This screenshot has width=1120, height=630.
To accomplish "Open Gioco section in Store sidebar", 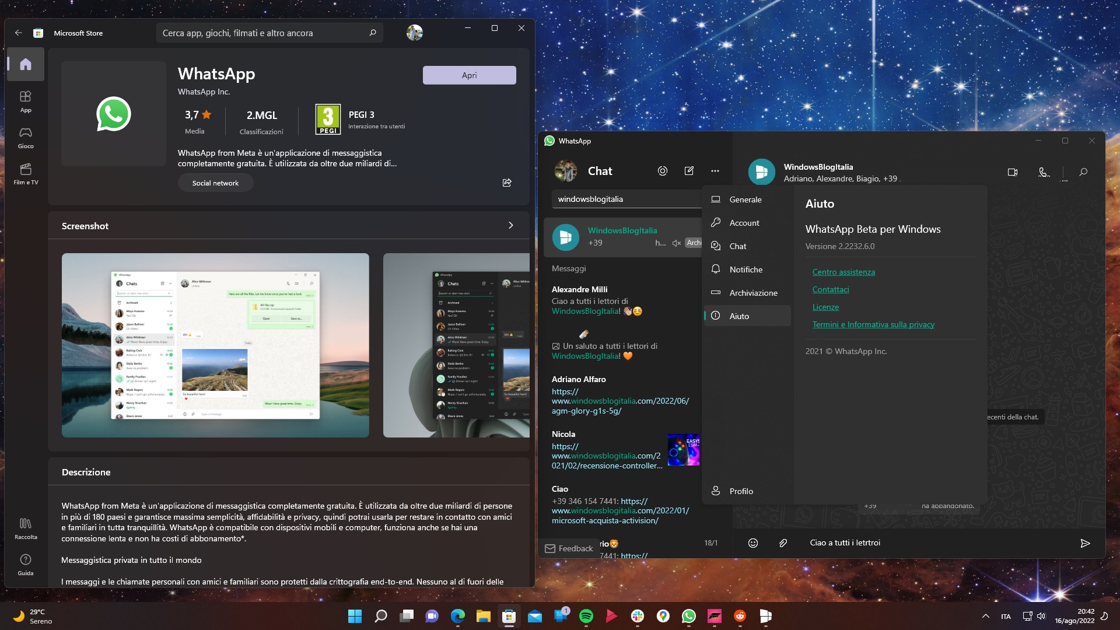I will click(x=26, y=138).
